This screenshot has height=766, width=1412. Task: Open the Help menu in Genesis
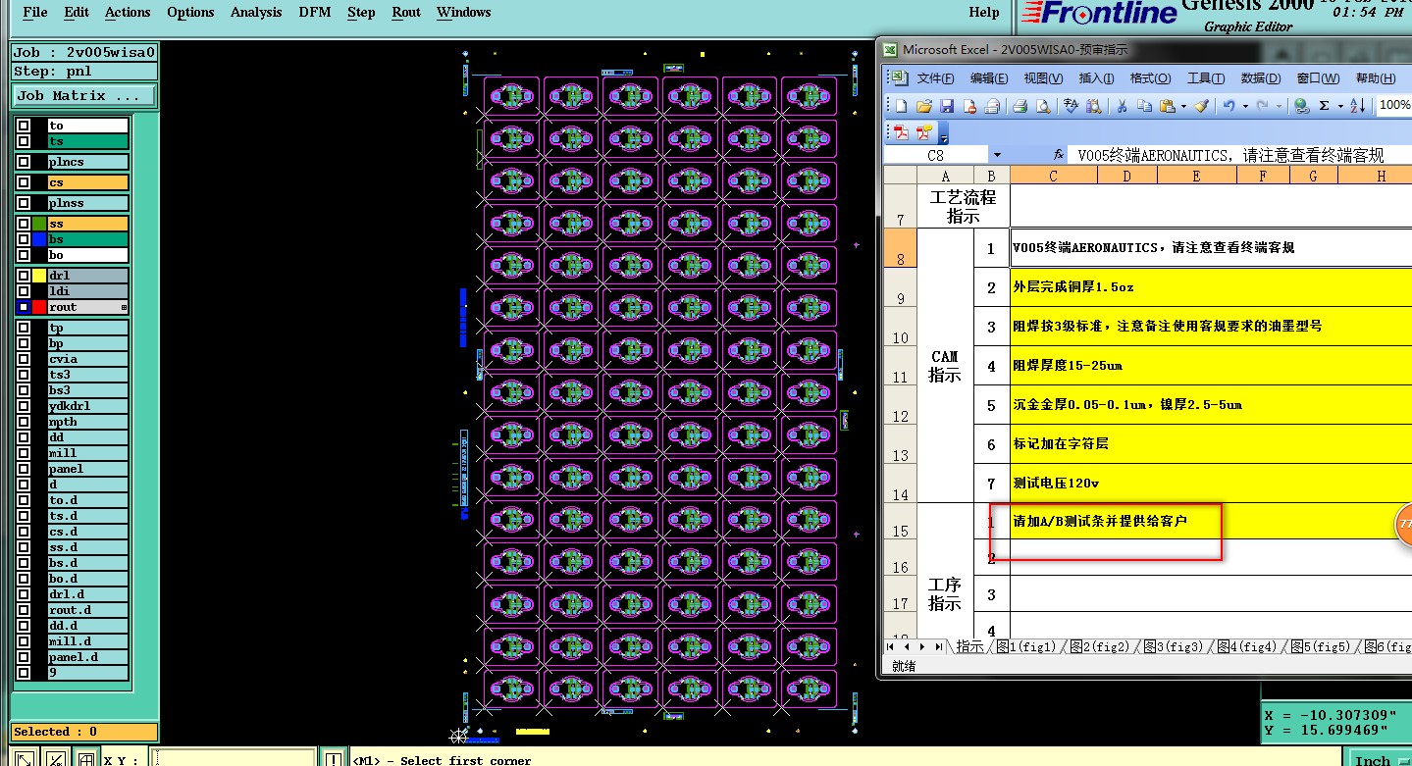click(983, 12)
